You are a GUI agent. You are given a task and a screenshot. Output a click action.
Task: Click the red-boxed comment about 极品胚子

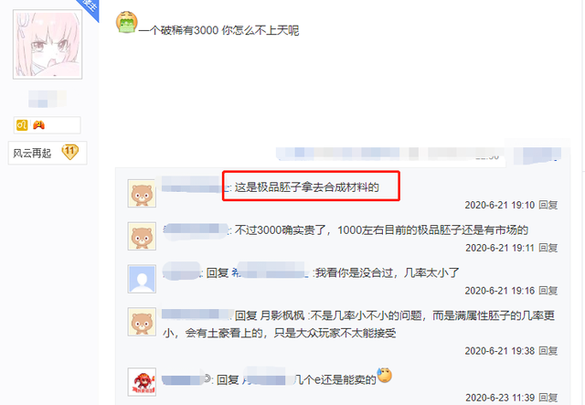point(307,187)
